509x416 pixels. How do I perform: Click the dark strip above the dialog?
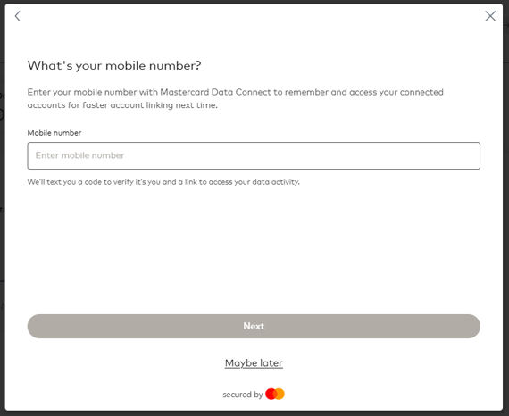pos(254,1)
